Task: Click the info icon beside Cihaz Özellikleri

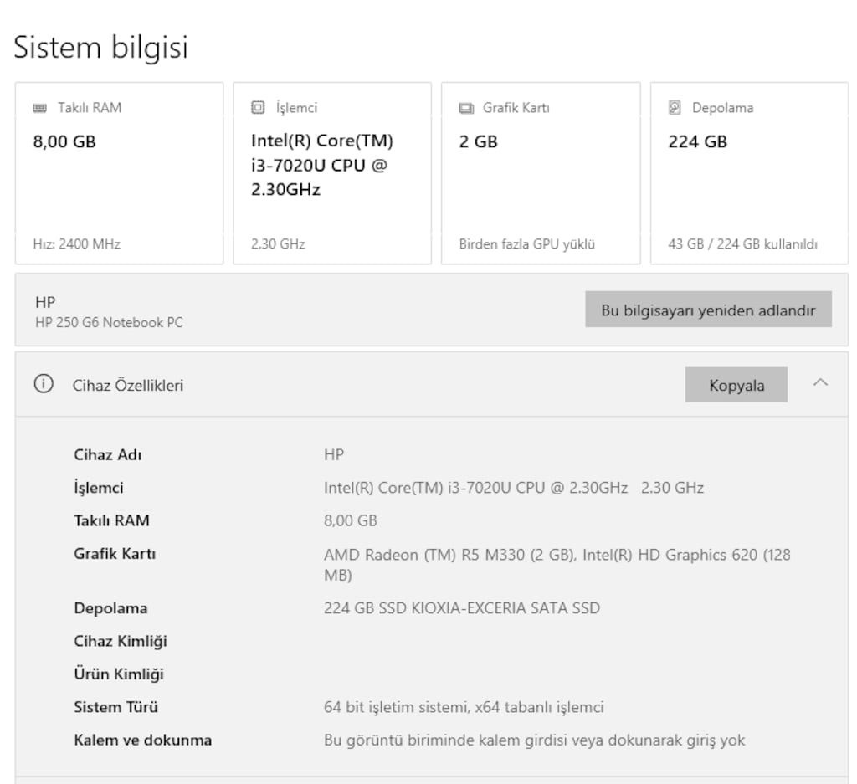Action: pyautogui.click(x=44, y=383)
